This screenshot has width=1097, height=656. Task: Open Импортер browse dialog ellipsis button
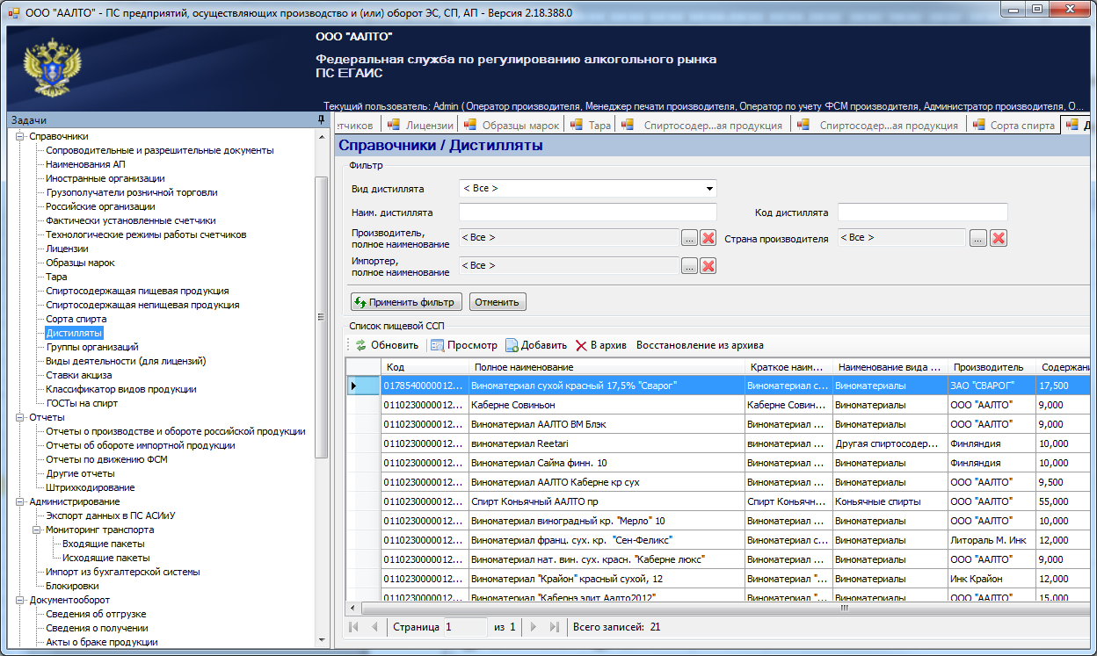click(689, 265)
